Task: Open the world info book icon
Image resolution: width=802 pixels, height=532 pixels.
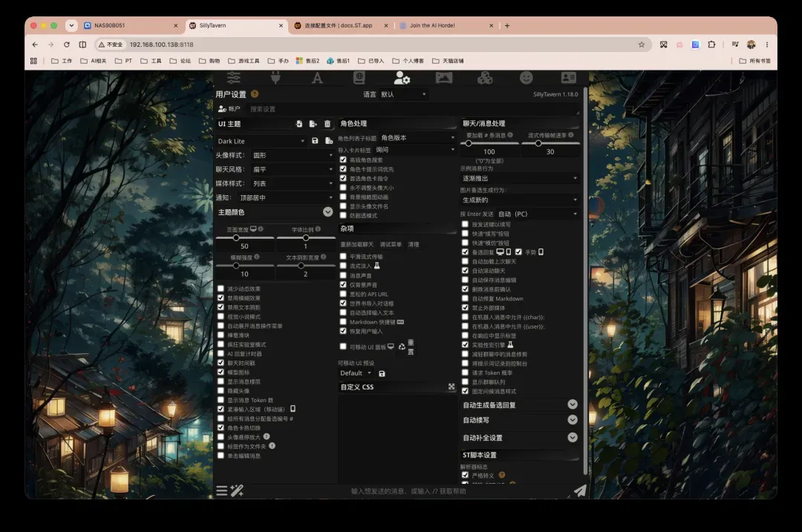Action: pyautogui.click(x=359, y=78)
